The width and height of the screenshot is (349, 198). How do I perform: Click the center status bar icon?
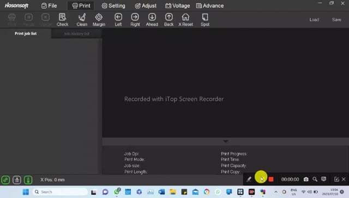pyautogui.click(x=17, y=180)
